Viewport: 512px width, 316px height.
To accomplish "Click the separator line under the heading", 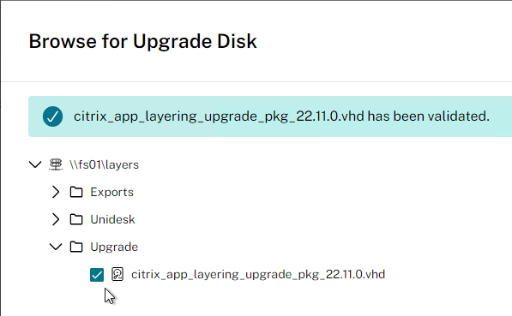I will (x=256, y=81).
